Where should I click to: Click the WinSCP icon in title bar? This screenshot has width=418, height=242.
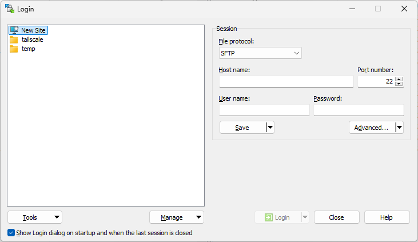tap(10, 9)
